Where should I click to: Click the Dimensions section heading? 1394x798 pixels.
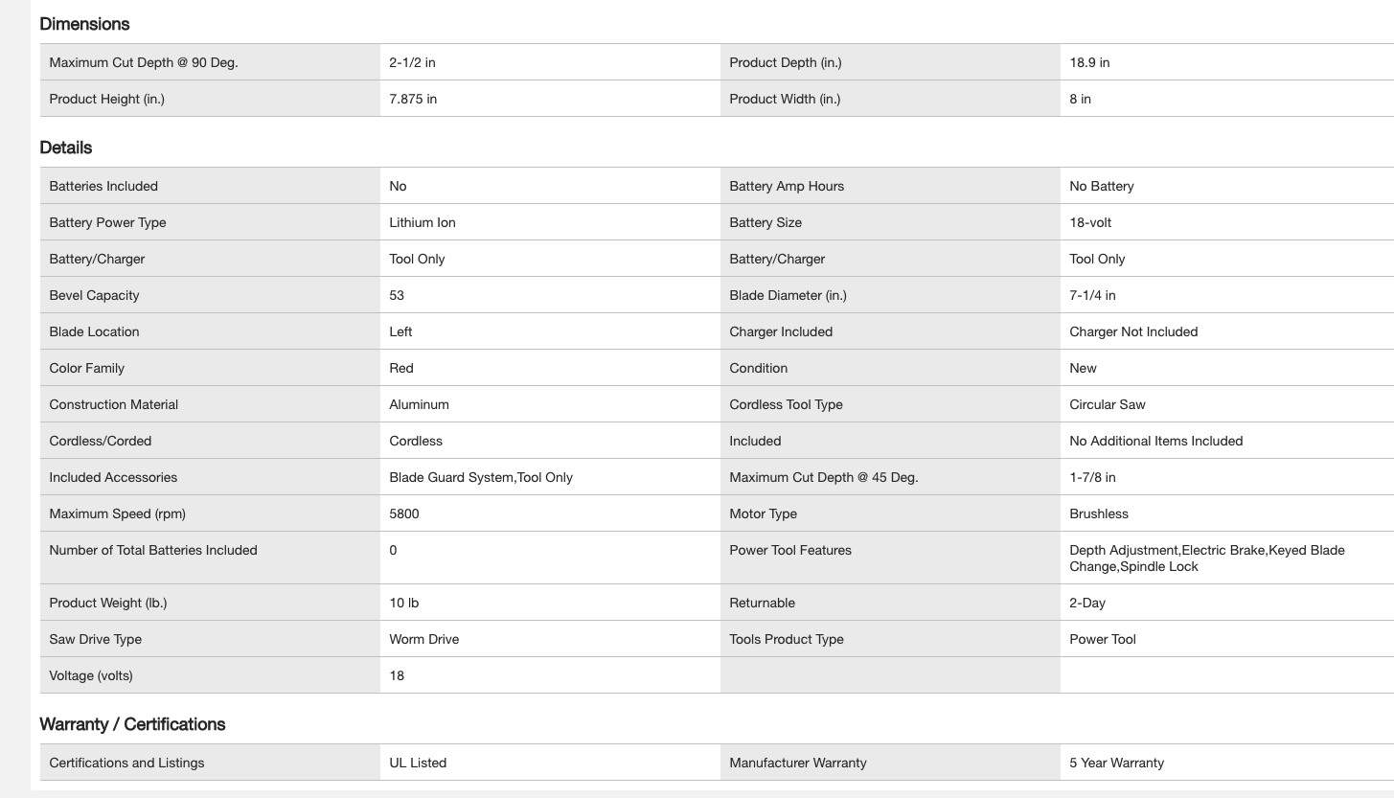(x=85, y=24)
